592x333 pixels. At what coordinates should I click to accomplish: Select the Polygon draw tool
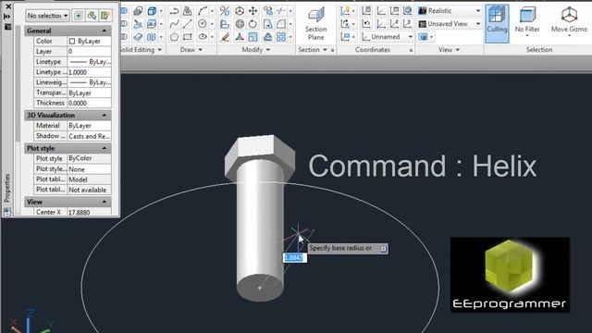174,37
